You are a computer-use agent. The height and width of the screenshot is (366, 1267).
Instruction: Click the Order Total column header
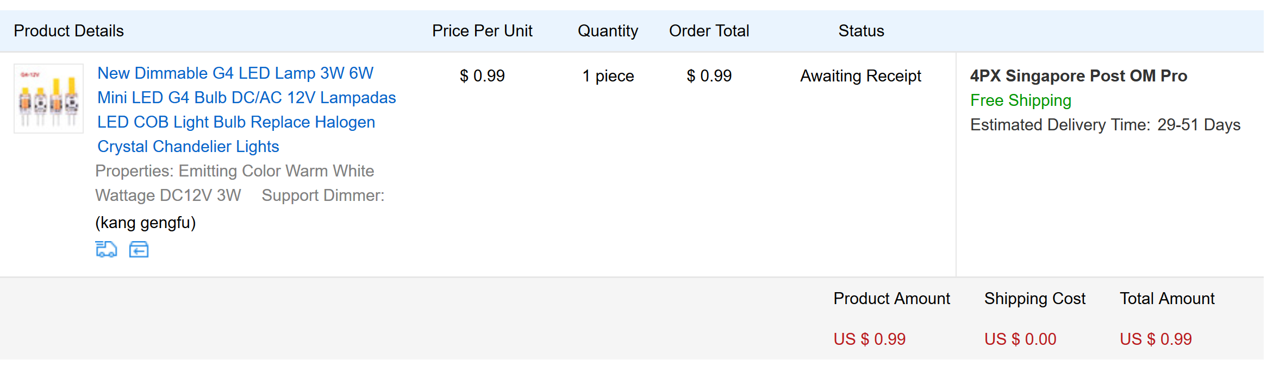[x=709, y=31]
